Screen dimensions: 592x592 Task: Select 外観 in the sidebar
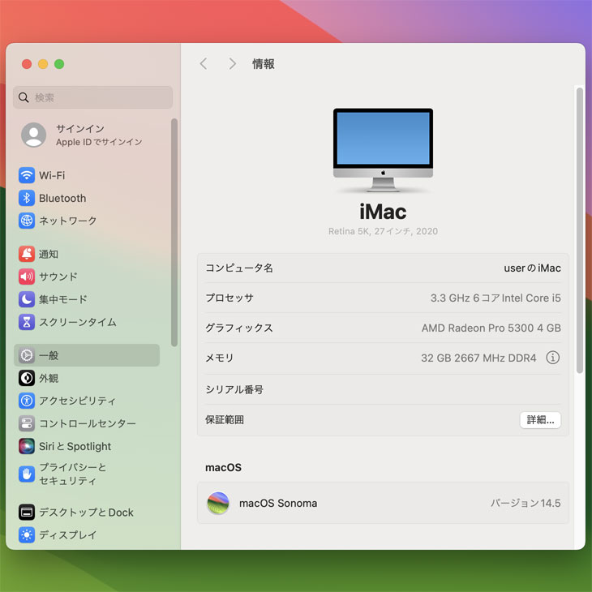[x=87, y=378]
